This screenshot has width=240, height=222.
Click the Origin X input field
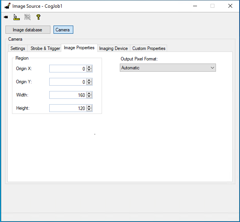point(67,69)
